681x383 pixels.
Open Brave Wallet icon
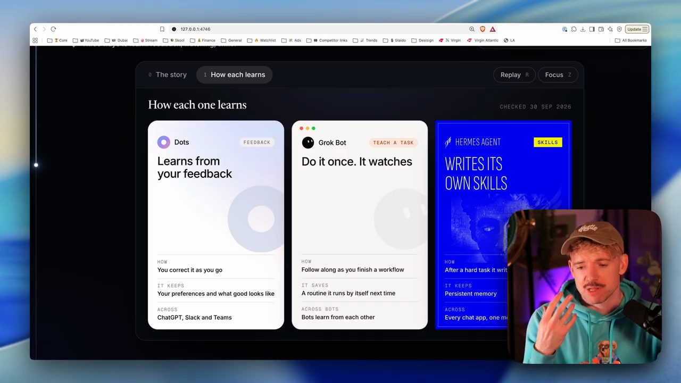click(x=601, y=29)
